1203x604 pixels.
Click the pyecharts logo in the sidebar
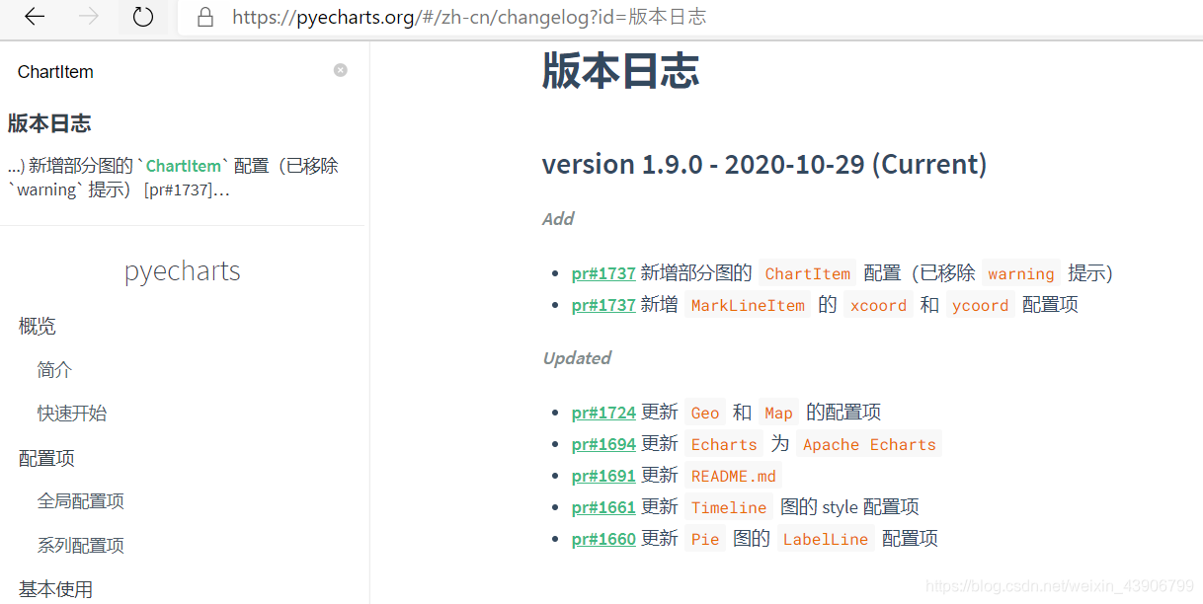(182, 270)
